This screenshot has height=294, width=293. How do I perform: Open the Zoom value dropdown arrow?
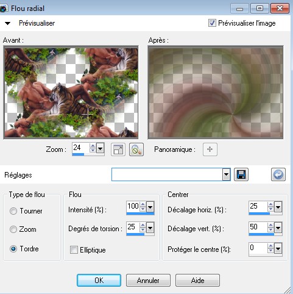click(100, 148)
